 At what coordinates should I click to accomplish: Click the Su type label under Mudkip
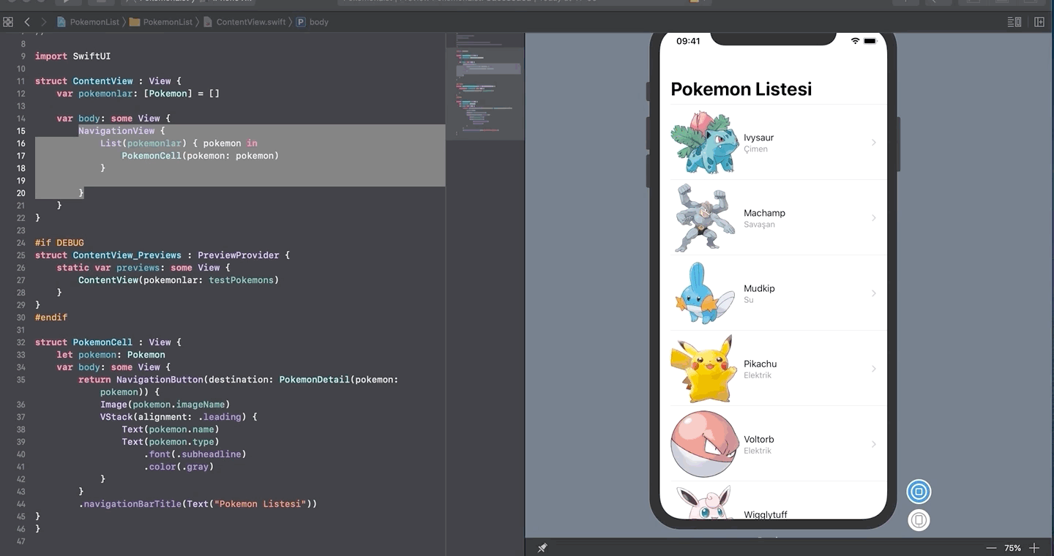[x=748, y=300]
